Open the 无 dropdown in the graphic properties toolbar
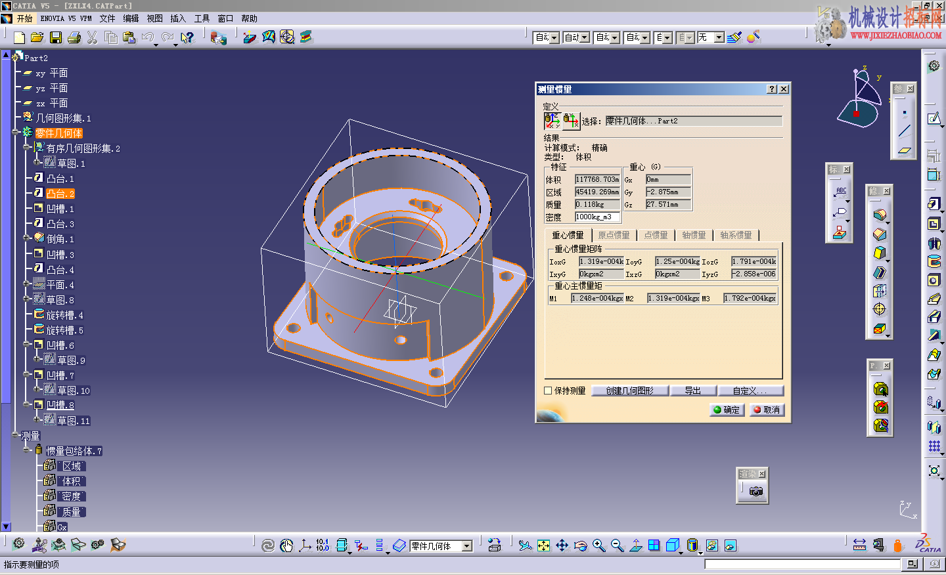Screen dimensions: 946x575 click(x=719, y=37)
